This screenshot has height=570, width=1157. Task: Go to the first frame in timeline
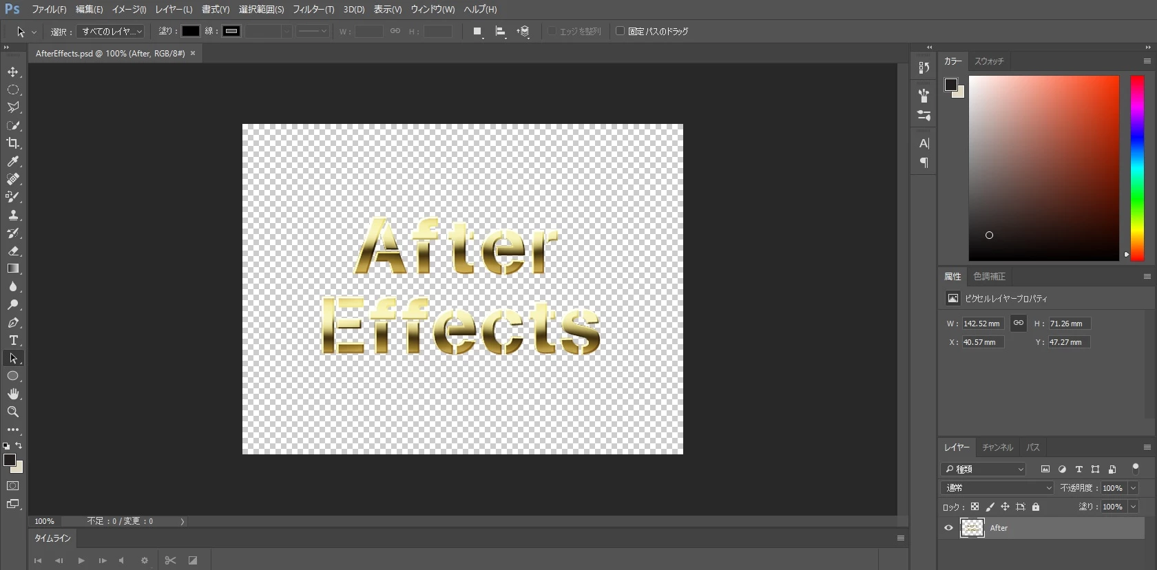click(x=38, y=561)
